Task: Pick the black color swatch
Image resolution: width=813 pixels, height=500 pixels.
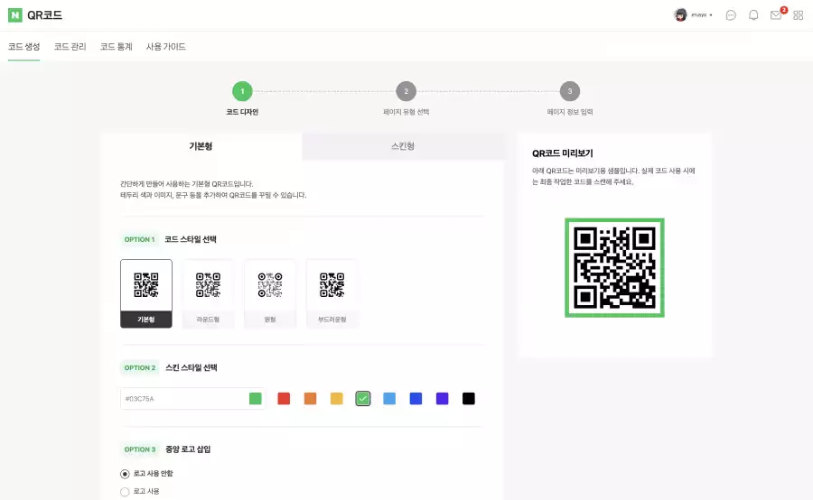Action: pos(469,398)
